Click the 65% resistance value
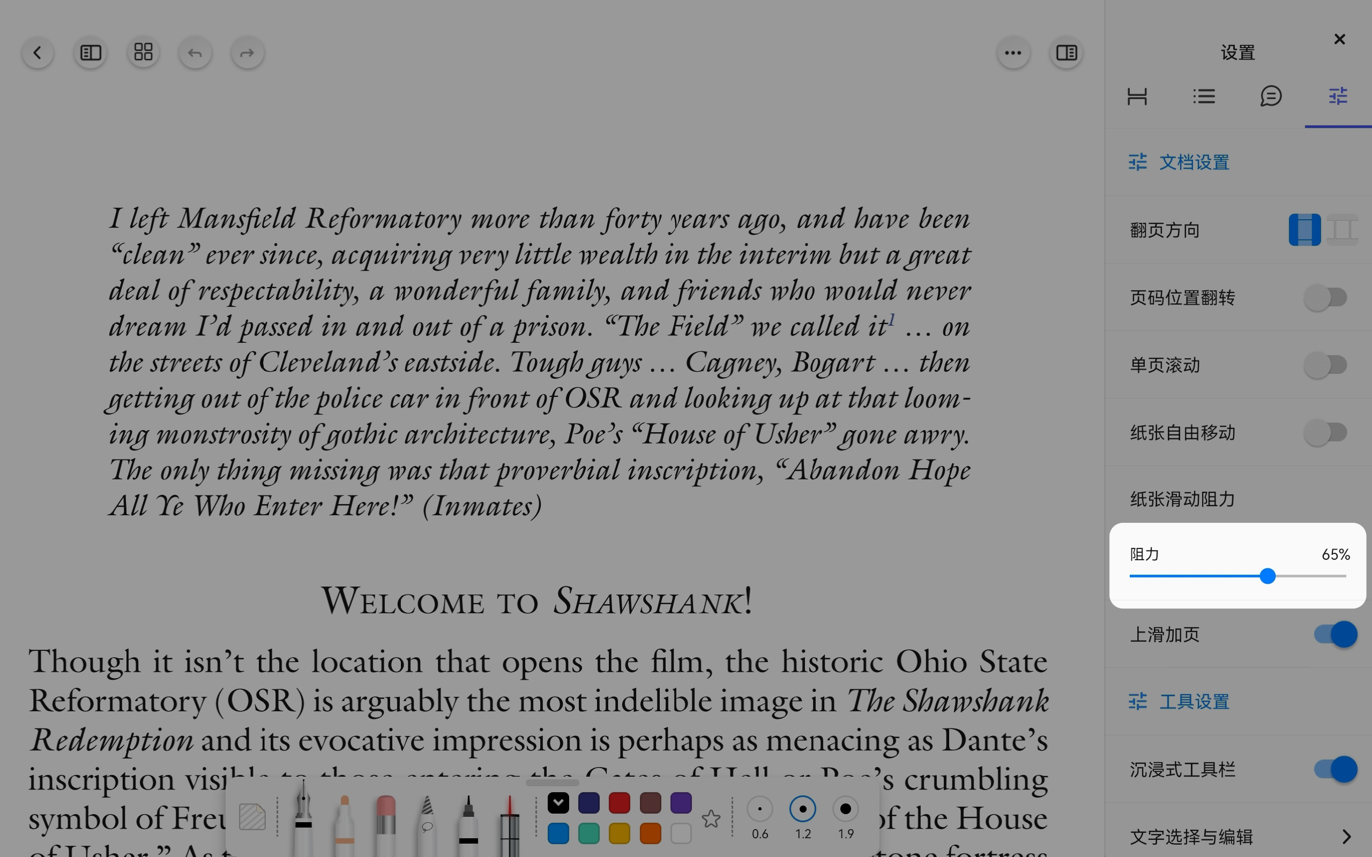Viewport: 1372px width, 857px height. [1336, 554]
